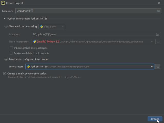Open the Base interpreter dropdown arrow
The height and width of the screenshot is (123, 164).
(x=152, y=42)
